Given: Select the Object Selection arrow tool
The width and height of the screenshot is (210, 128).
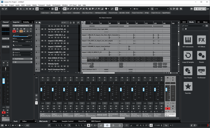Looking at the screenshot, I should point(65,9).
